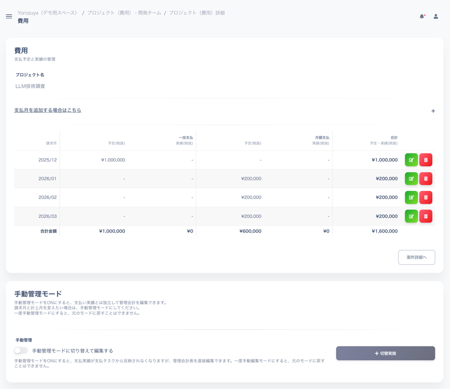Click the ¥1,600,000 grand total
Image resolution: width=450 pixels, height=389 pixels.
385,231
